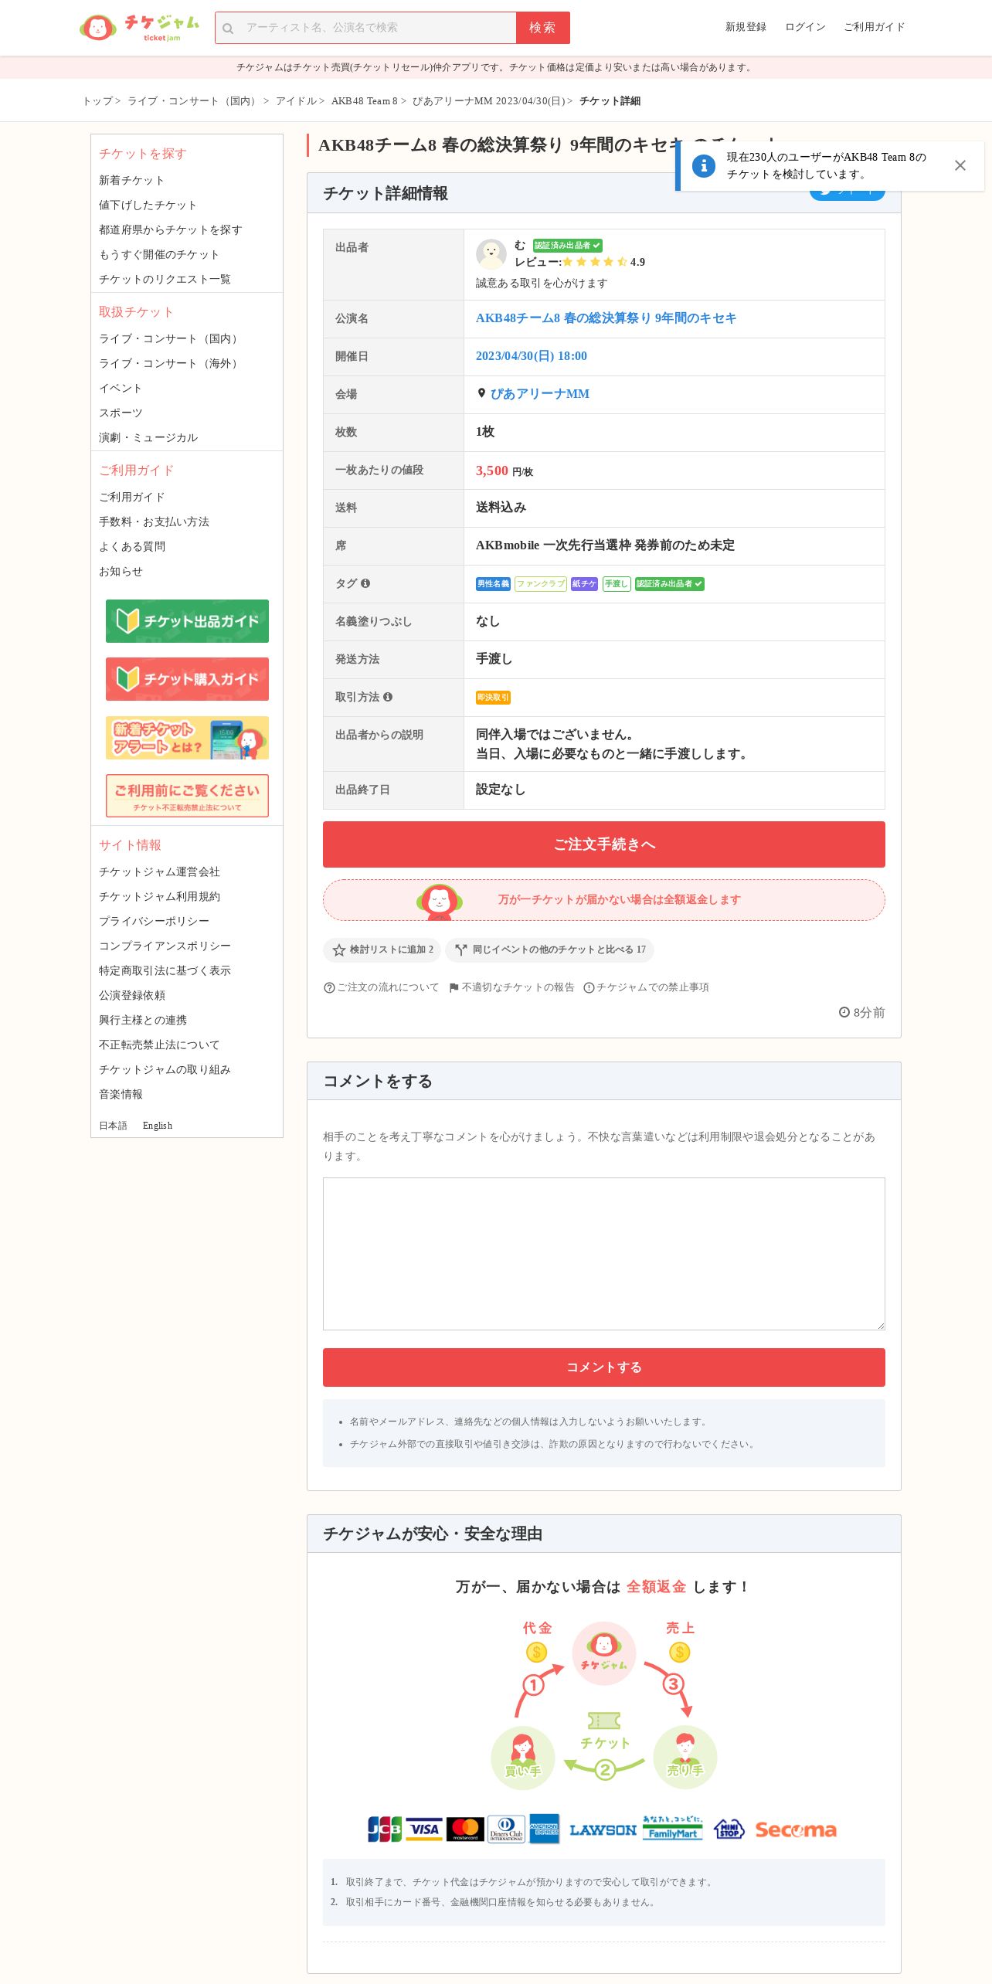Switch language to 日本語

click(x=113, y=1126)
